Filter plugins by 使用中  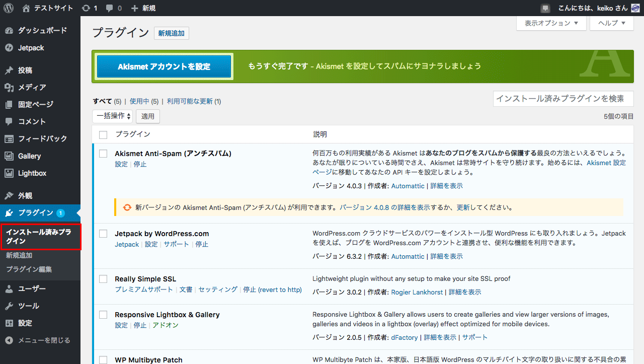[139, 101]
